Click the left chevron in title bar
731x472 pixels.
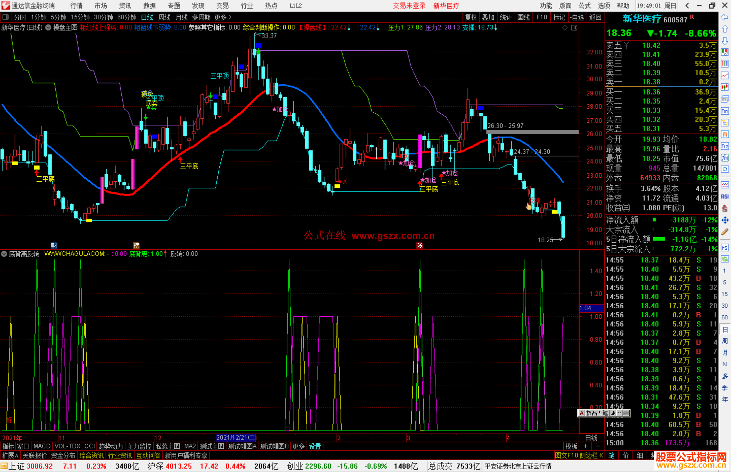(687, 5)
